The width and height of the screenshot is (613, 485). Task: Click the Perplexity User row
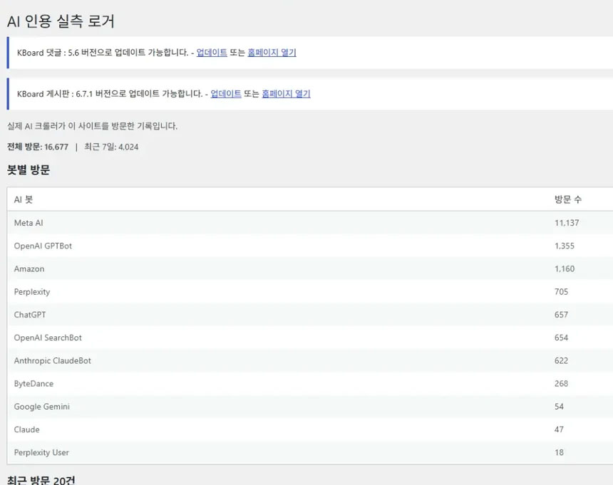310,452
